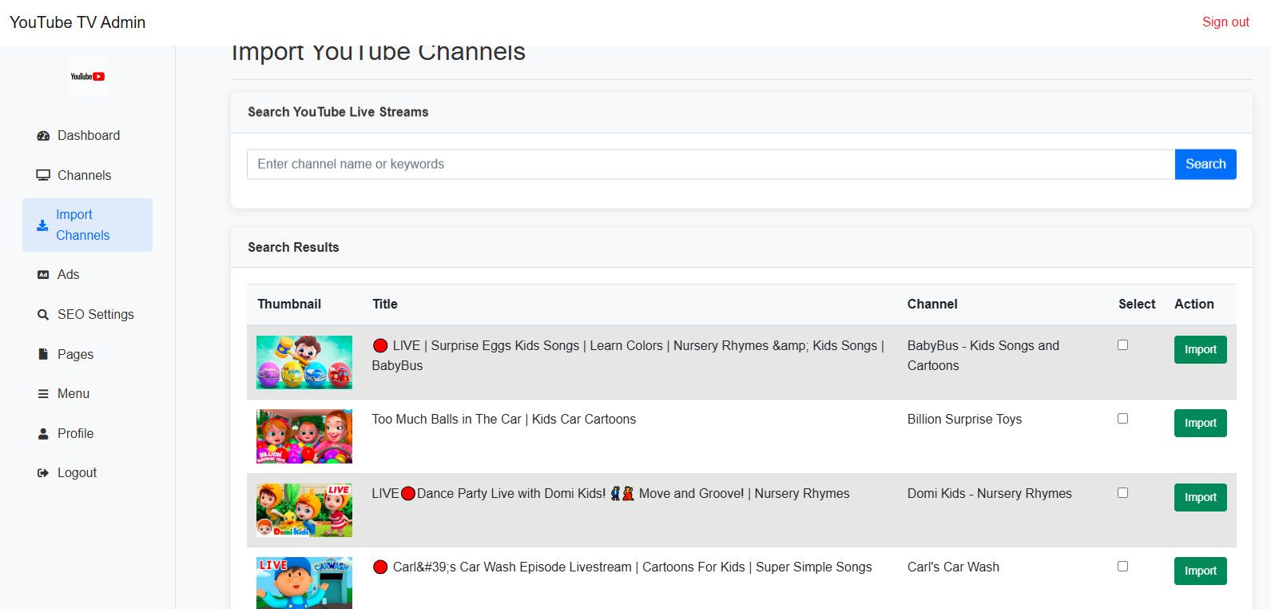This screenshot has width=1271, height=609.
Task: Open Dashboard via its gauge icon
Action: 43,136
